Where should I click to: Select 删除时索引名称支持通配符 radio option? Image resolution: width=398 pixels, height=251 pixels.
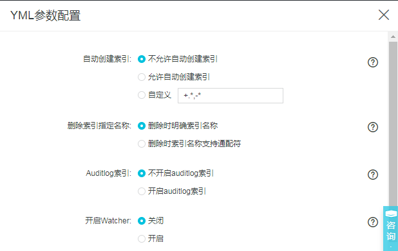click(x=142, y=144)
